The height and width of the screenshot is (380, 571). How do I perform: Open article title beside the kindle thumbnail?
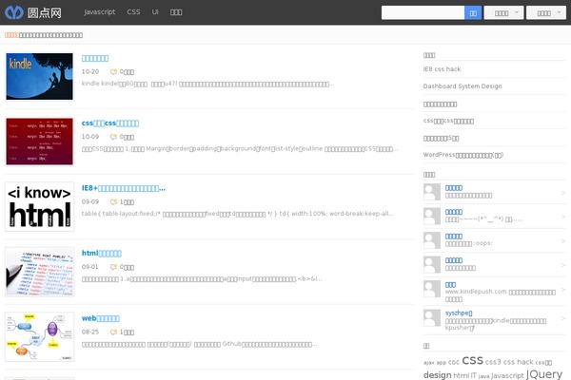[95, 58]
